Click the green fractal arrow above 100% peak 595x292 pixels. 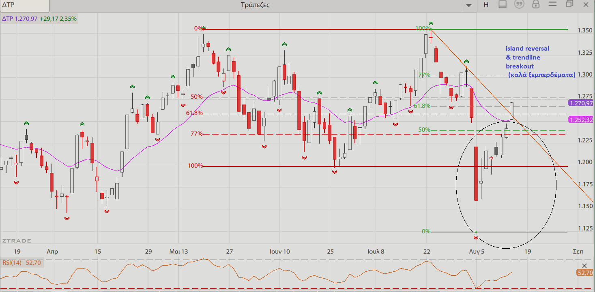pyautogui.click(x=431, y=23)
